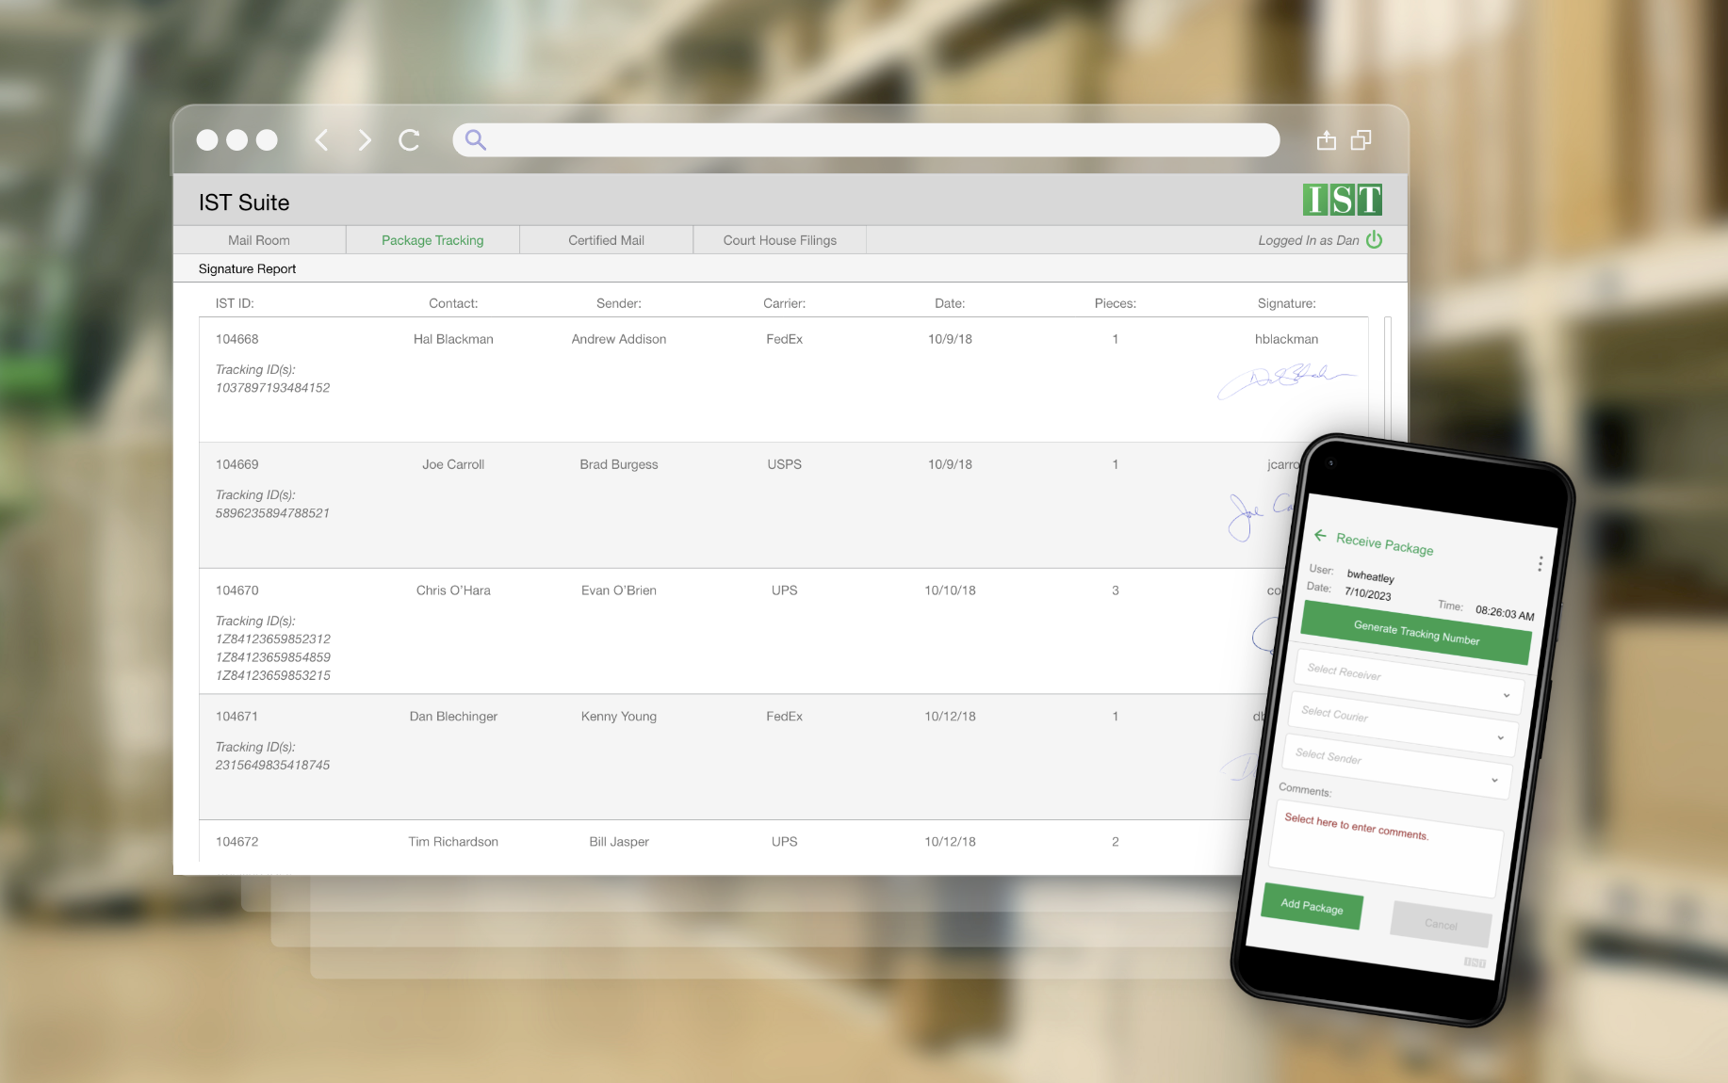The width and height of the screenshot is (1728, 1083).
Task: Cancel the package entry
Action: [x=1440, y=926]
